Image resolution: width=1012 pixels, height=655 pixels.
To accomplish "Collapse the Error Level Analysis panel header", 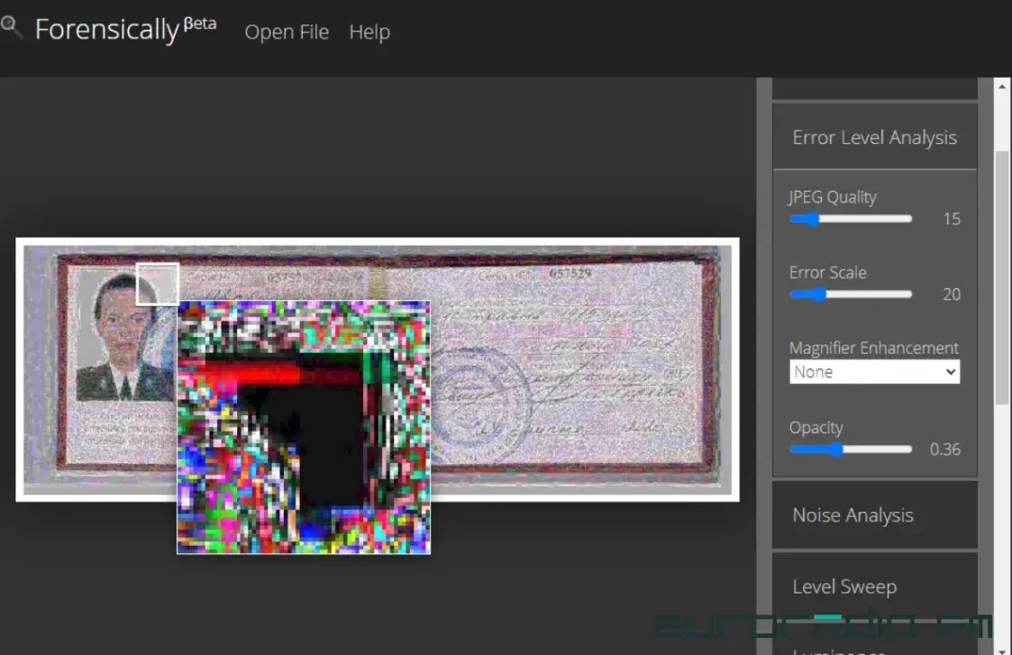I will (x=874, y=137).
